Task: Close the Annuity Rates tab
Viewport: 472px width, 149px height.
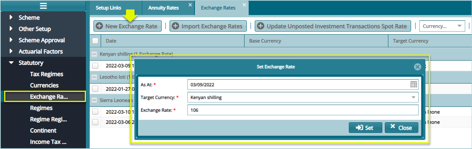Action: tap(190, 5)
